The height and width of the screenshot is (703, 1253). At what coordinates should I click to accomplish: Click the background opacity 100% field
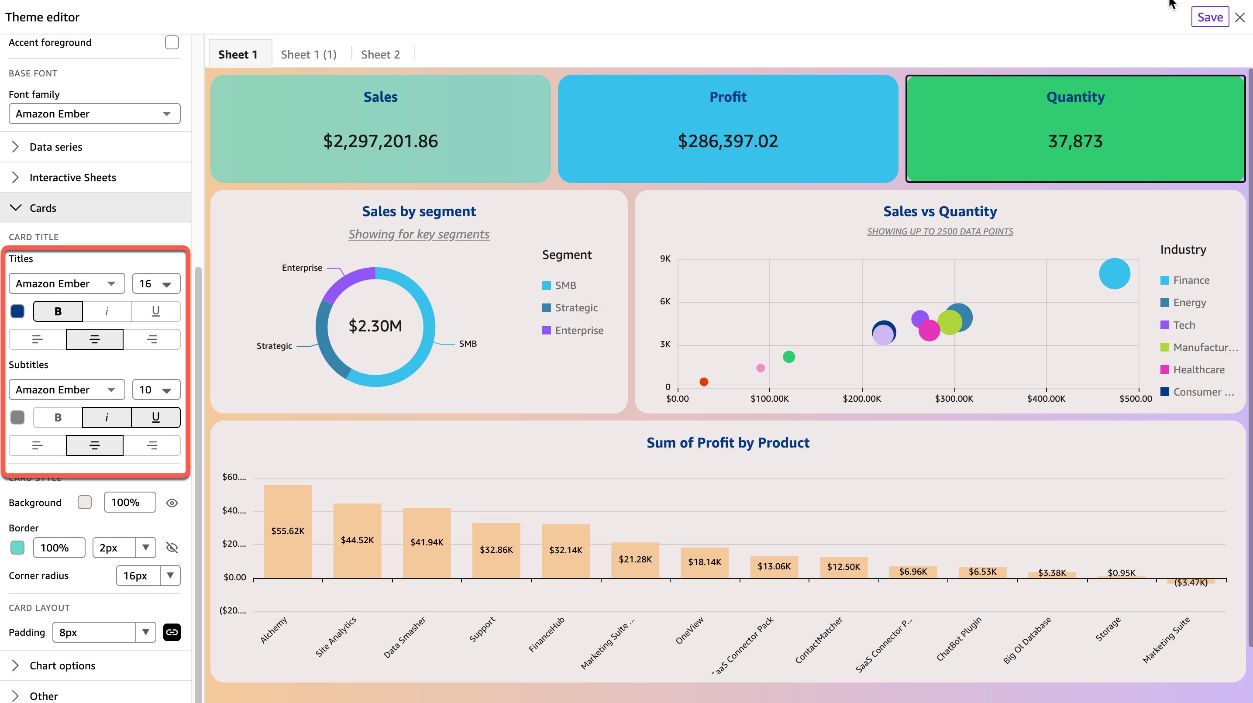point(129,503)
